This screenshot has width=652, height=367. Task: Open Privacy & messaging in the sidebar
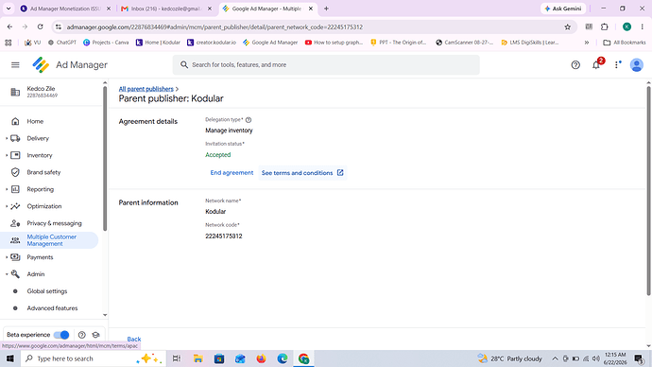(x=54, y=223)
